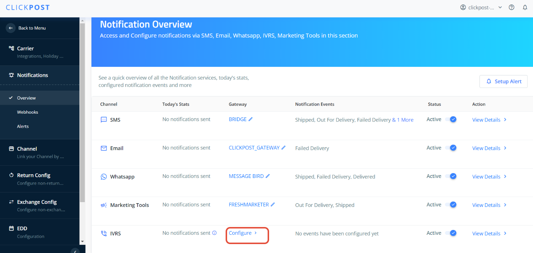Open View Details for SMS
This screenshot has width=533, height=253.
click(x=486, y=120)
